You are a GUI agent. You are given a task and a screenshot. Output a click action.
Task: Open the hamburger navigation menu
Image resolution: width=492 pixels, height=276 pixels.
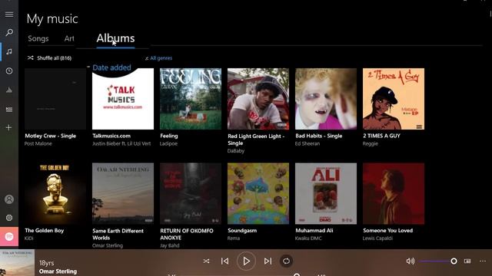pyautogui.click(x=9, y=15)
